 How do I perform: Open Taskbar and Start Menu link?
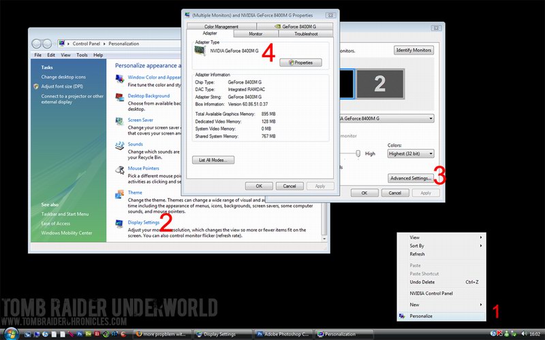pos(65,214)
